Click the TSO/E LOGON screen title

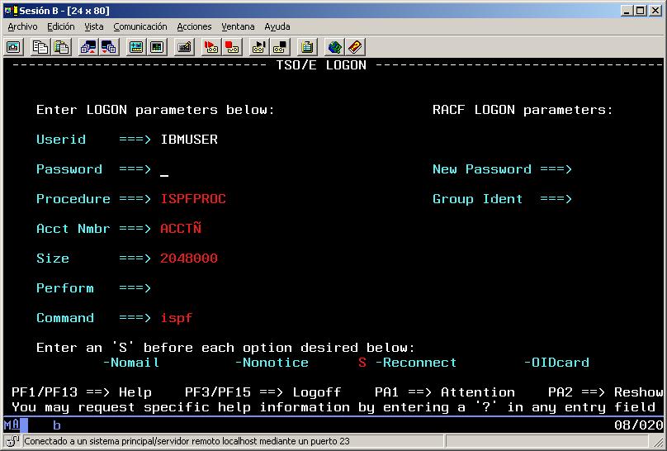coord(321,65)
